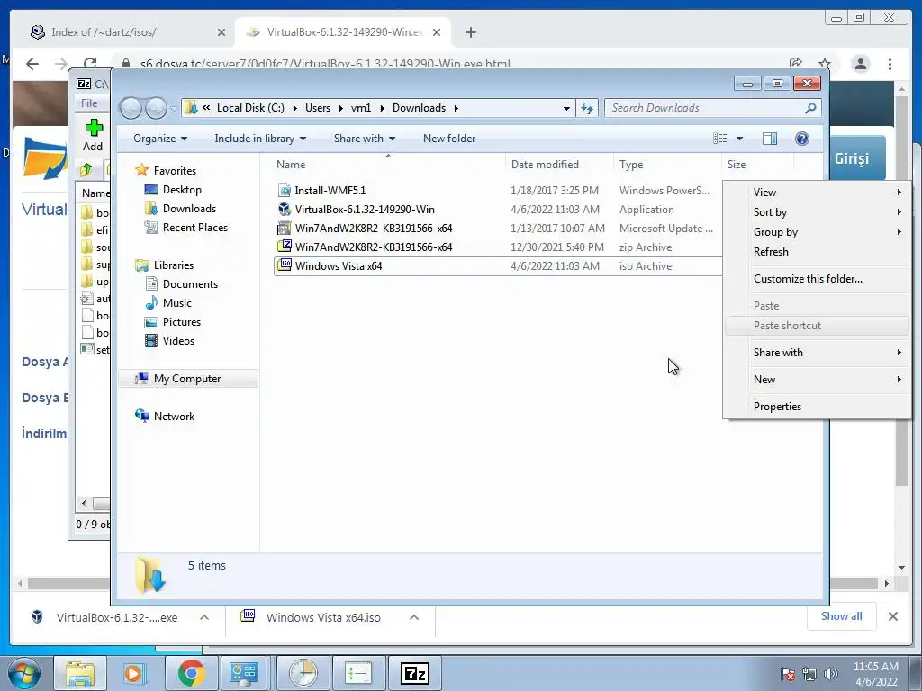Choose Refresh in the context menu

pos(818,252)
